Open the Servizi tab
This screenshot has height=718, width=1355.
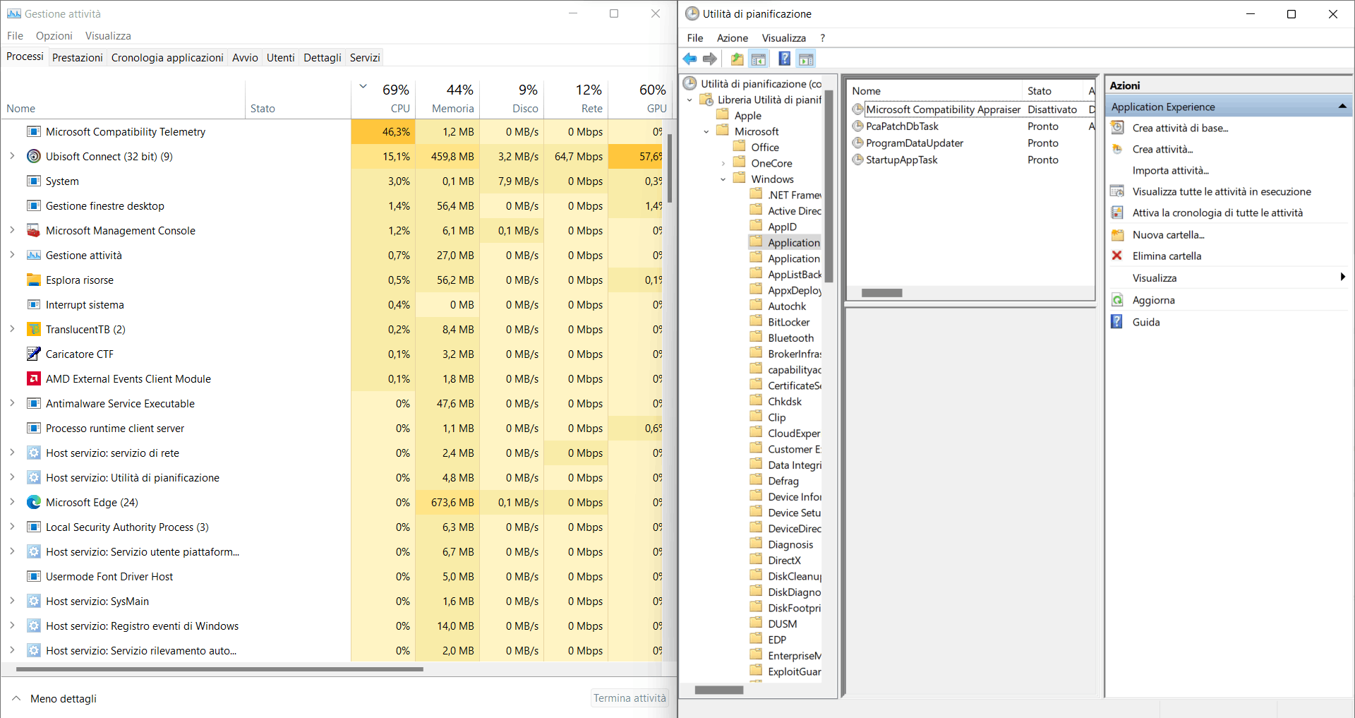pos(365,58)
